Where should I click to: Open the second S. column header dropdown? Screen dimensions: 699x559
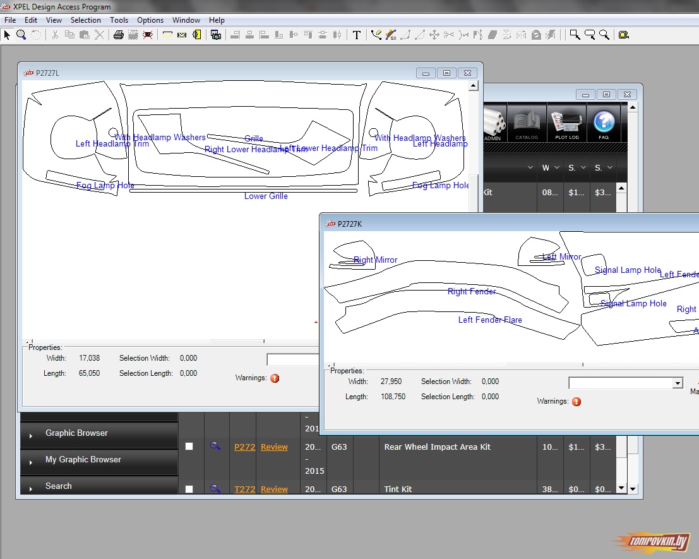click(610, 167)
